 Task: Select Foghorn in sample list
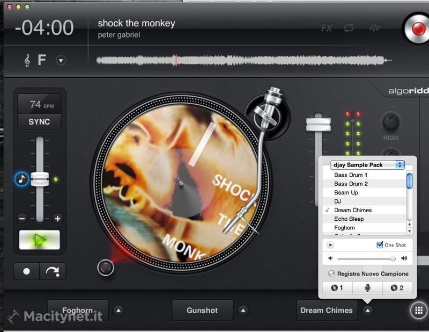364,228
